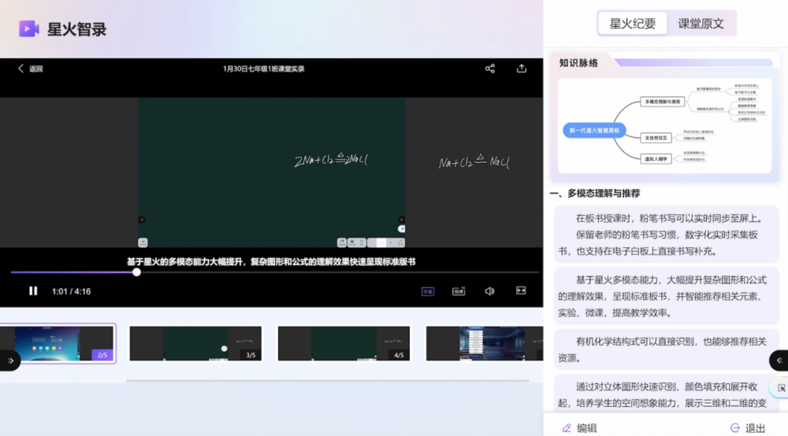
Task: Expand the thumbnail strip with left double-chevron
Action: point(10,360)
